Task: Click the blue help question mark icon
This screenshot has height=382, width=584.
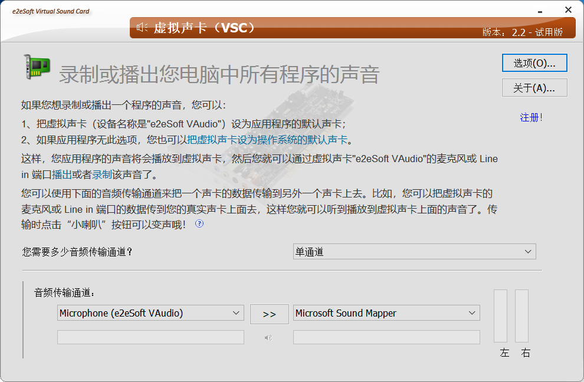Action: tap(199, 223)
